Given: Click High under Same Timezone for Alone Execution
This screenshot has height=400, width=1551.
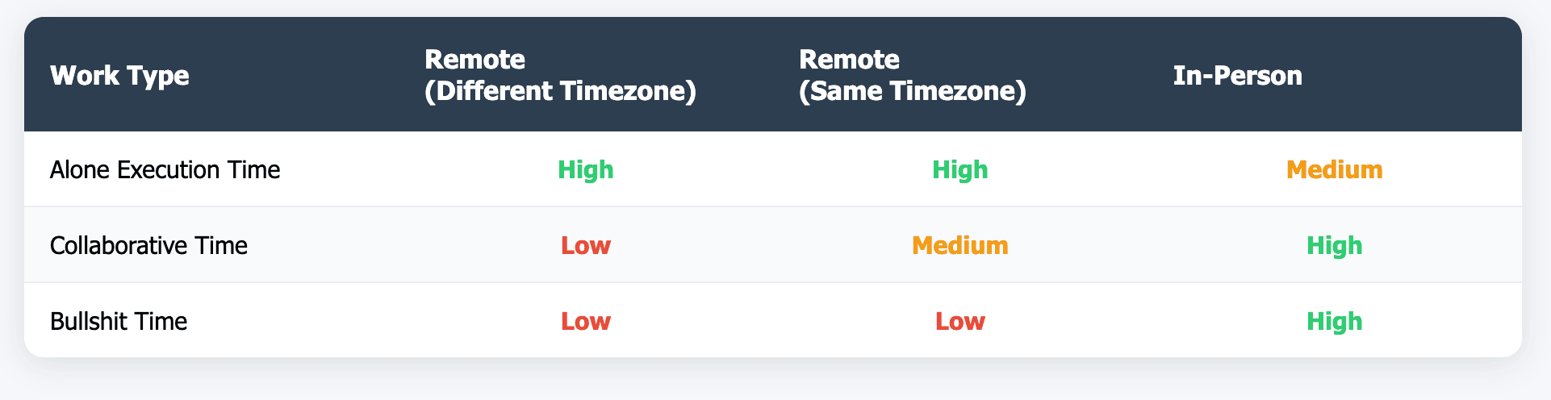Looking at the screenshot, I should [960, 169].
